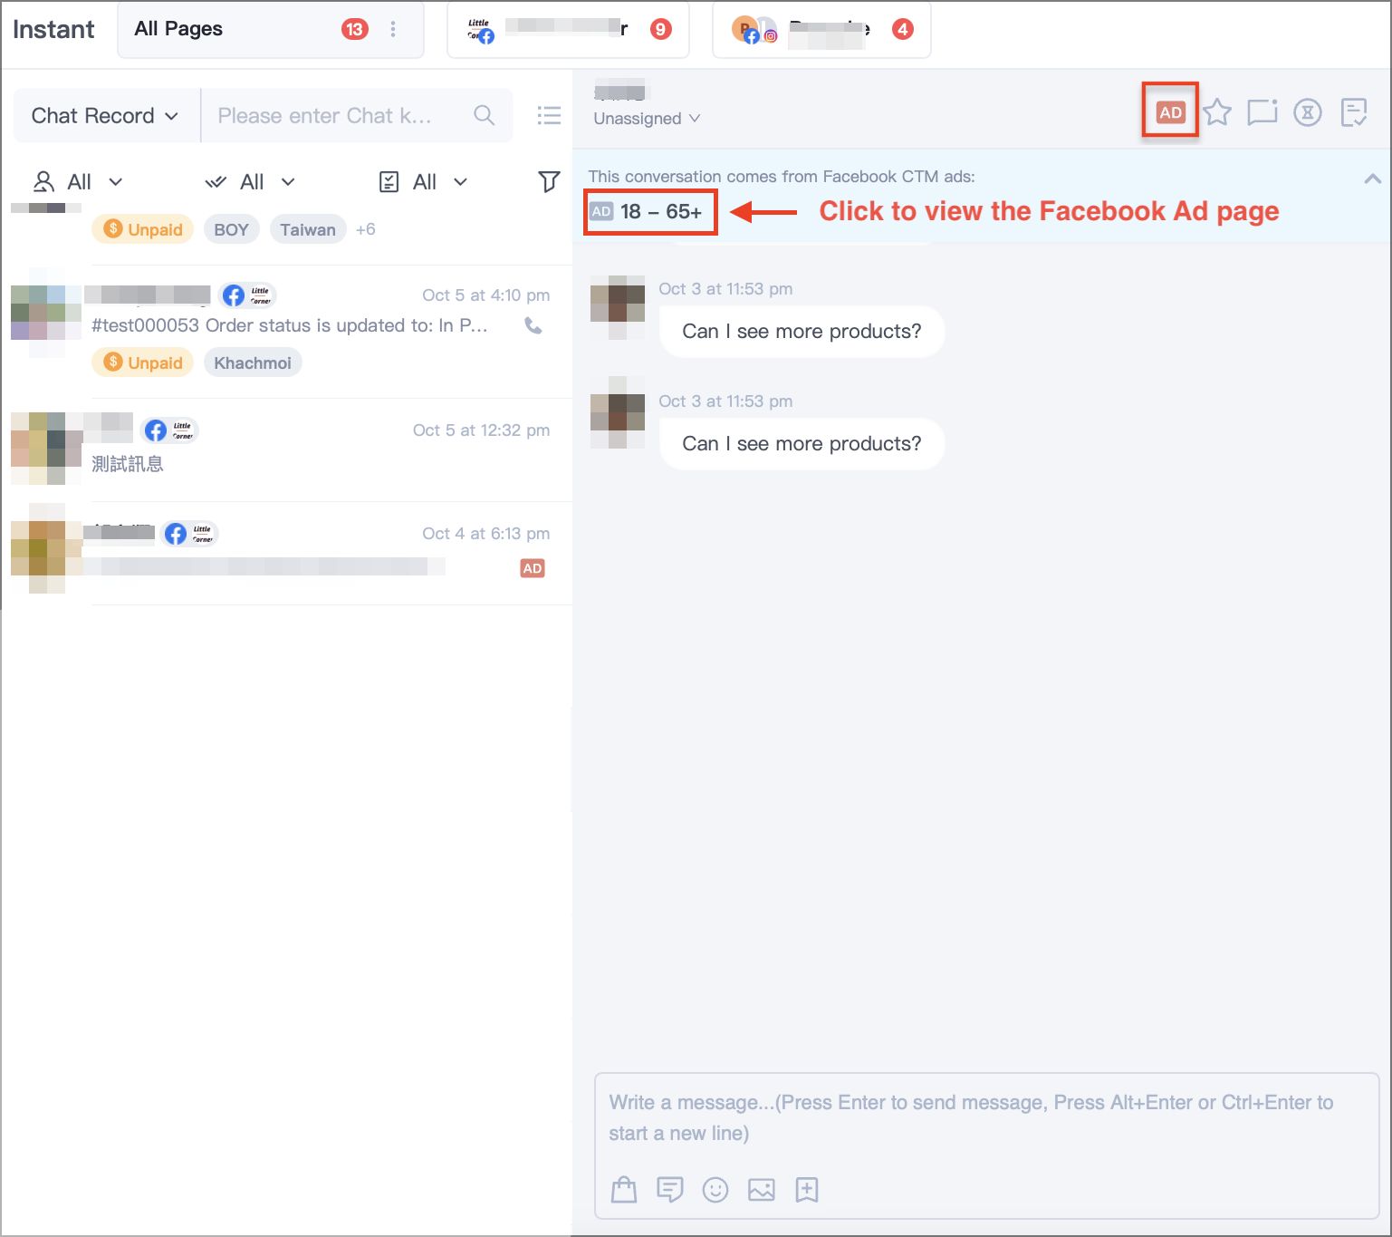Click the phone icon on #test000053 chat
Image resolution: width=1392 pixels, height=1237 pixels.
tap(533, 325)
